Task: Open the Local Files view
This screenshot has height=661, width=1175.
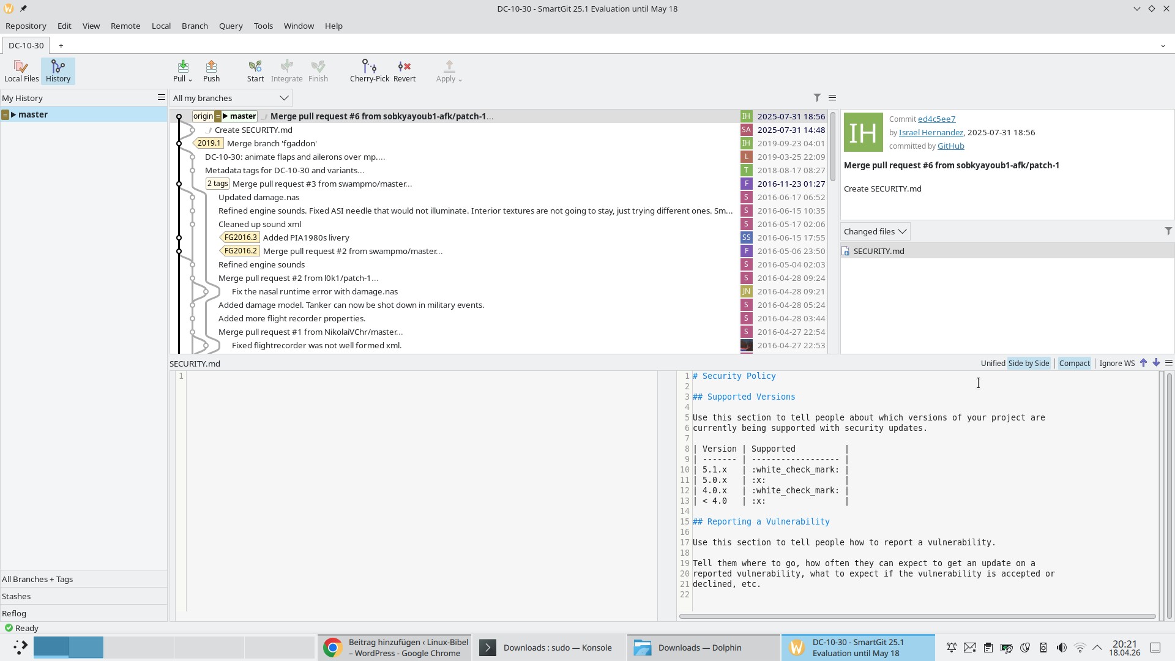Action: [21, 71]
